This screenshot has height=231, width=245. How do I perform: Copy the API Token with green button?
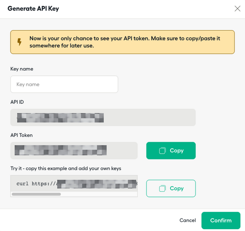(x=171, y=151)
